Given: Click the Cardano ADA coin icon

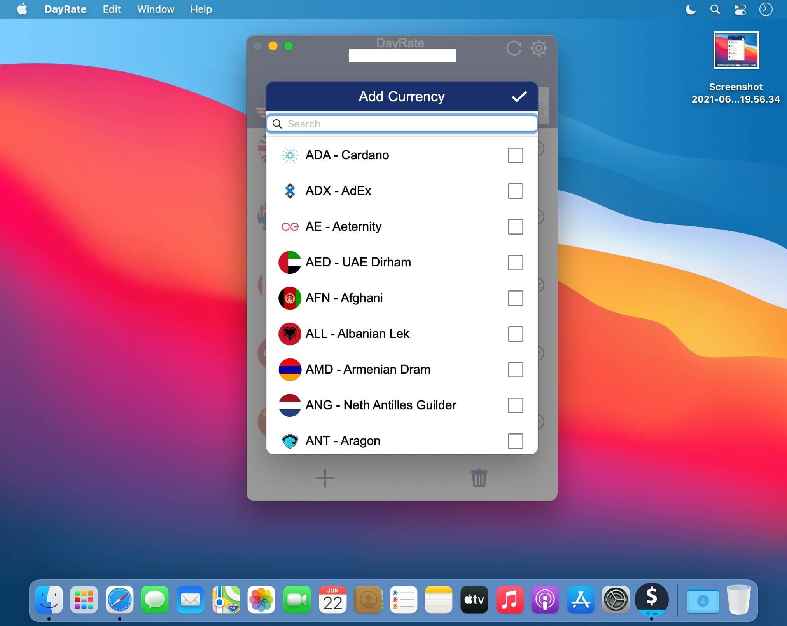Looking at the screenshot, I should [290, 155].
